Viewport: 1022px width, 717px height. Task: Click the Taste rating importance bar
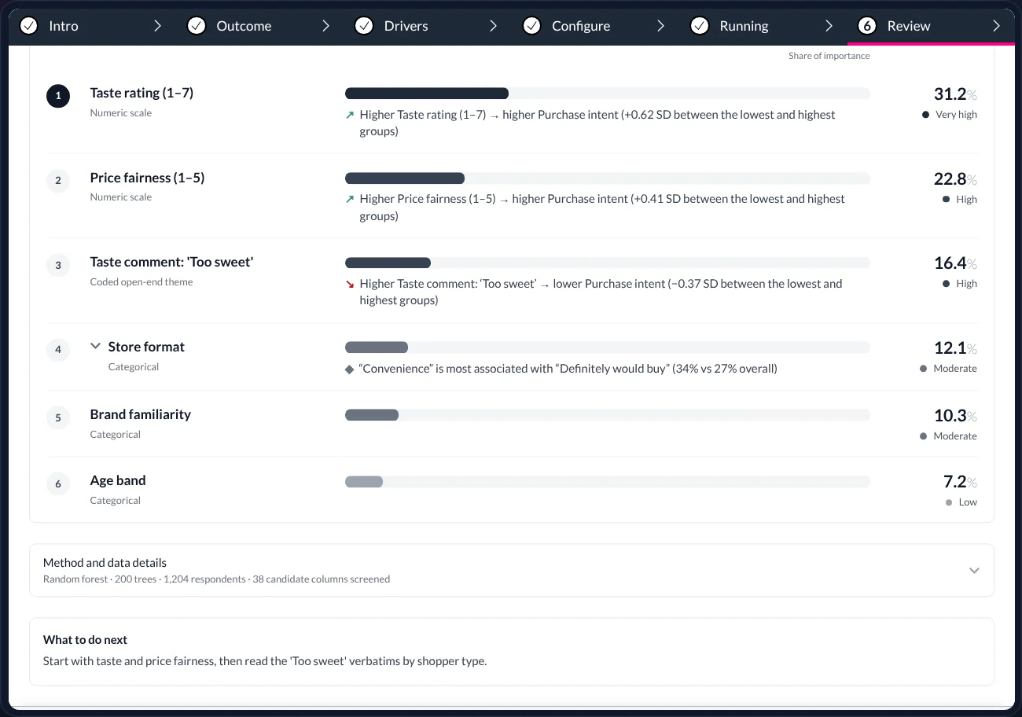pos(608,94)
